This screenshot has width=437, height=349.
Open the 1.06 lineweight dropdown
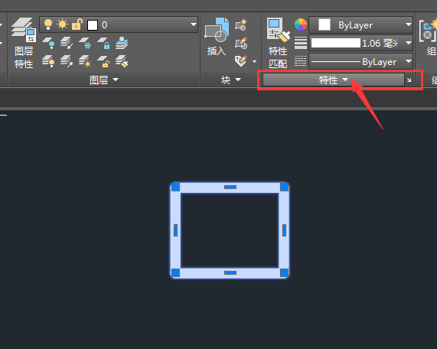[x=361, y=43]
